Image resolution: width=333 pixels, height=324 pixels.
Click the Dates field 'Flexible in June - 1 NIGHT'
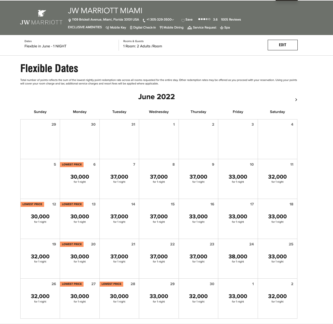[45, 46]
